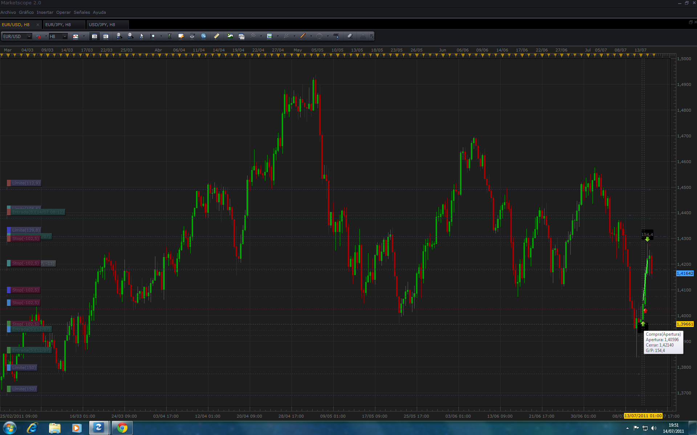This screenshot has height=435, width=697.
Task: Expand the chart type dropdown arrow
Action: tap(84, 36)
